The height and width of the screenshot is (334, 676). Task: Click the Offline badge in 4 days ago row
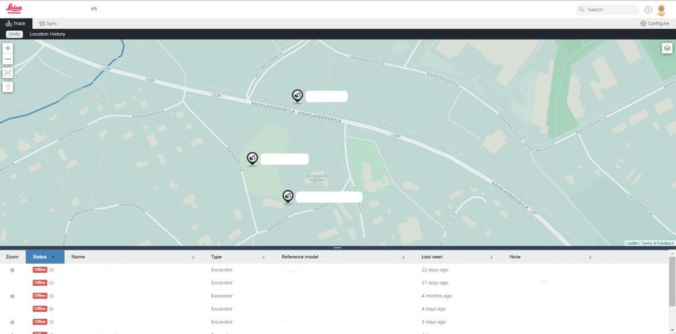[x=40, y=308]
